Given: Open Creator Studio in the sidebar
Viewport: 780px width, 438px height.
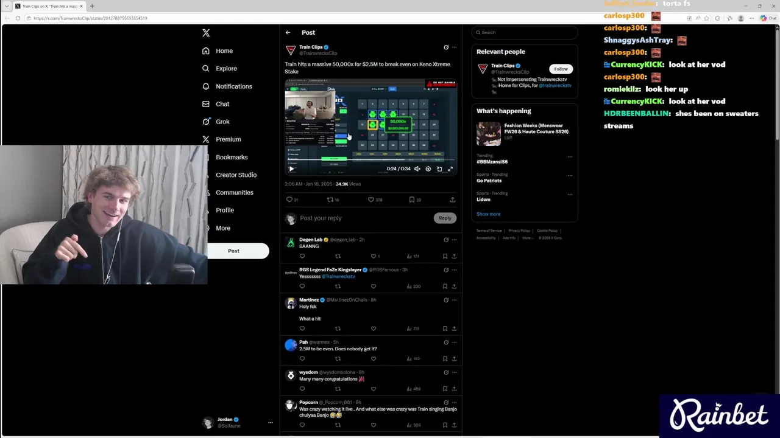Looking at the screenshot, I should coord(235,175).
